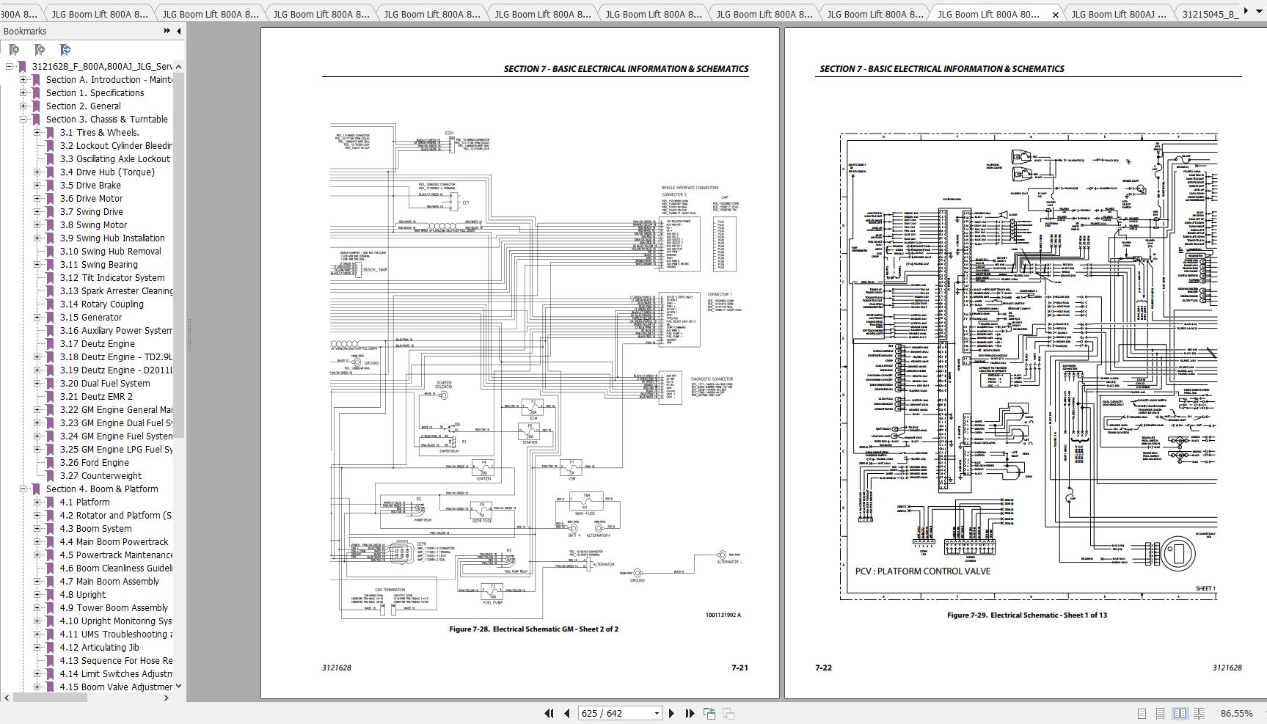Viewport: 1267px width, 724px height.
Task: Click the PCV : PLATFORM CONTROL VALVE label
Action: click(923, 571)
